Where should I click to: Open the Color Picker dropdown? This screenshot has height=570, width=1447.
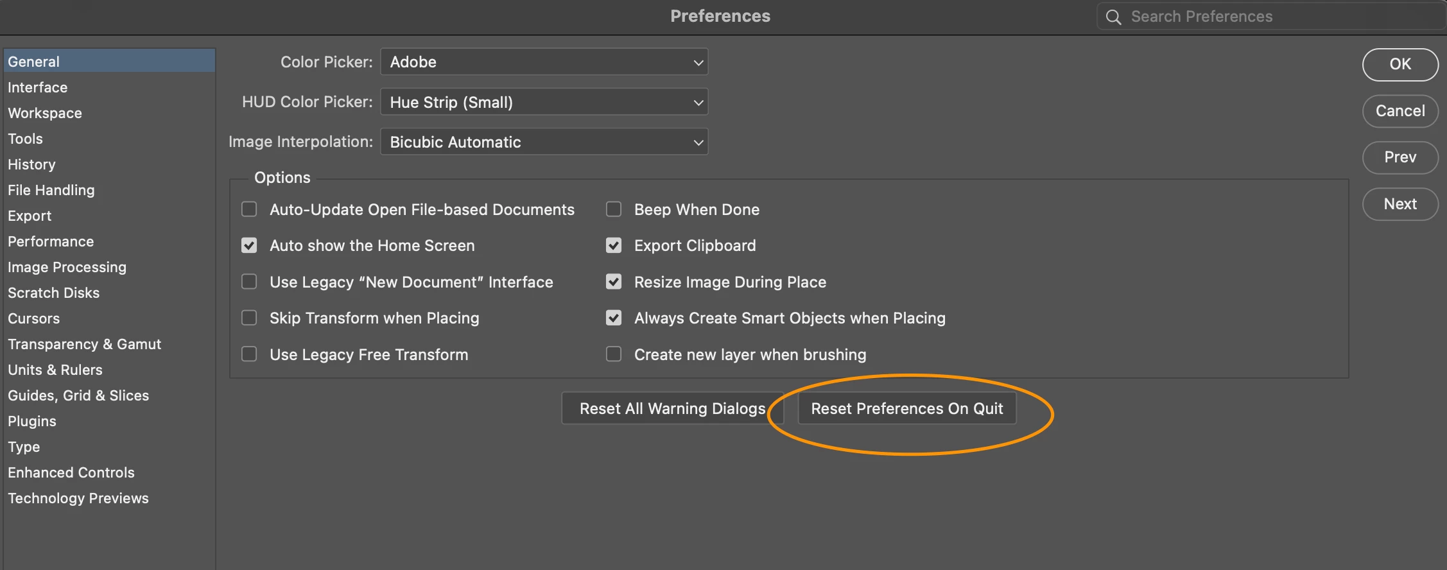pos(544,62)
